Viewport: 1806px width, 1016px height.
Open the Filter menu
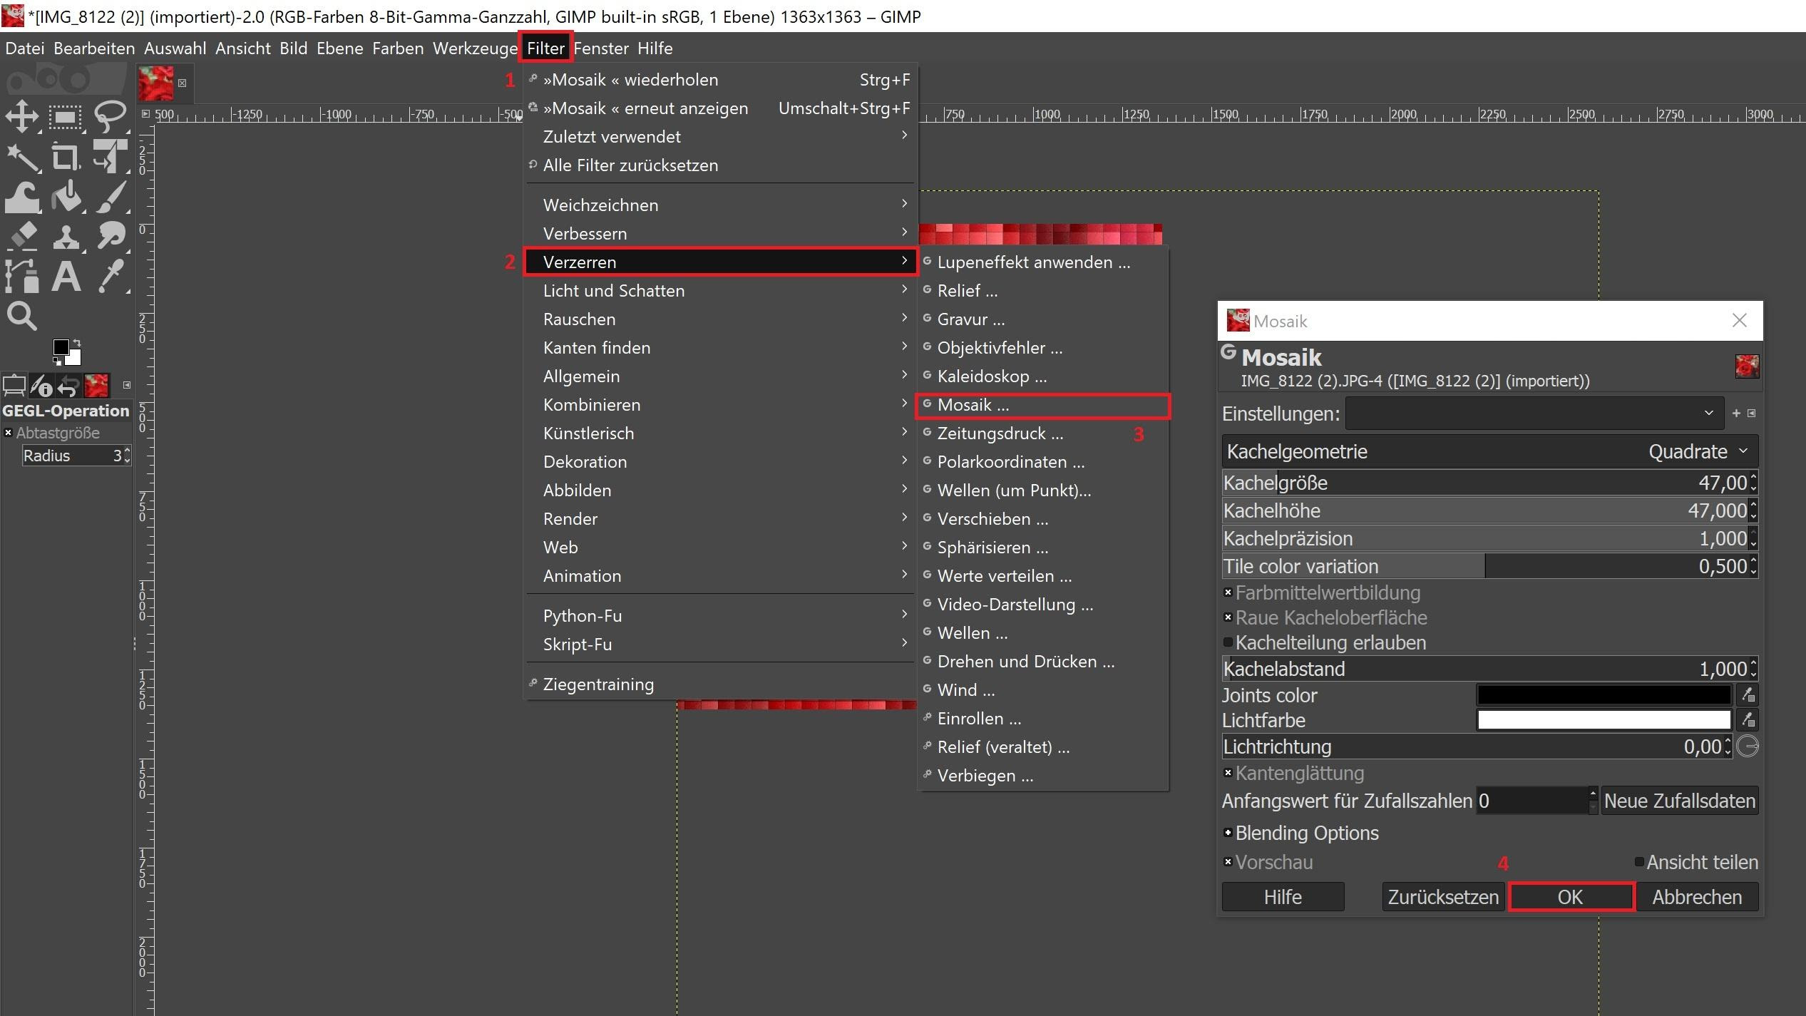[545, 48]
